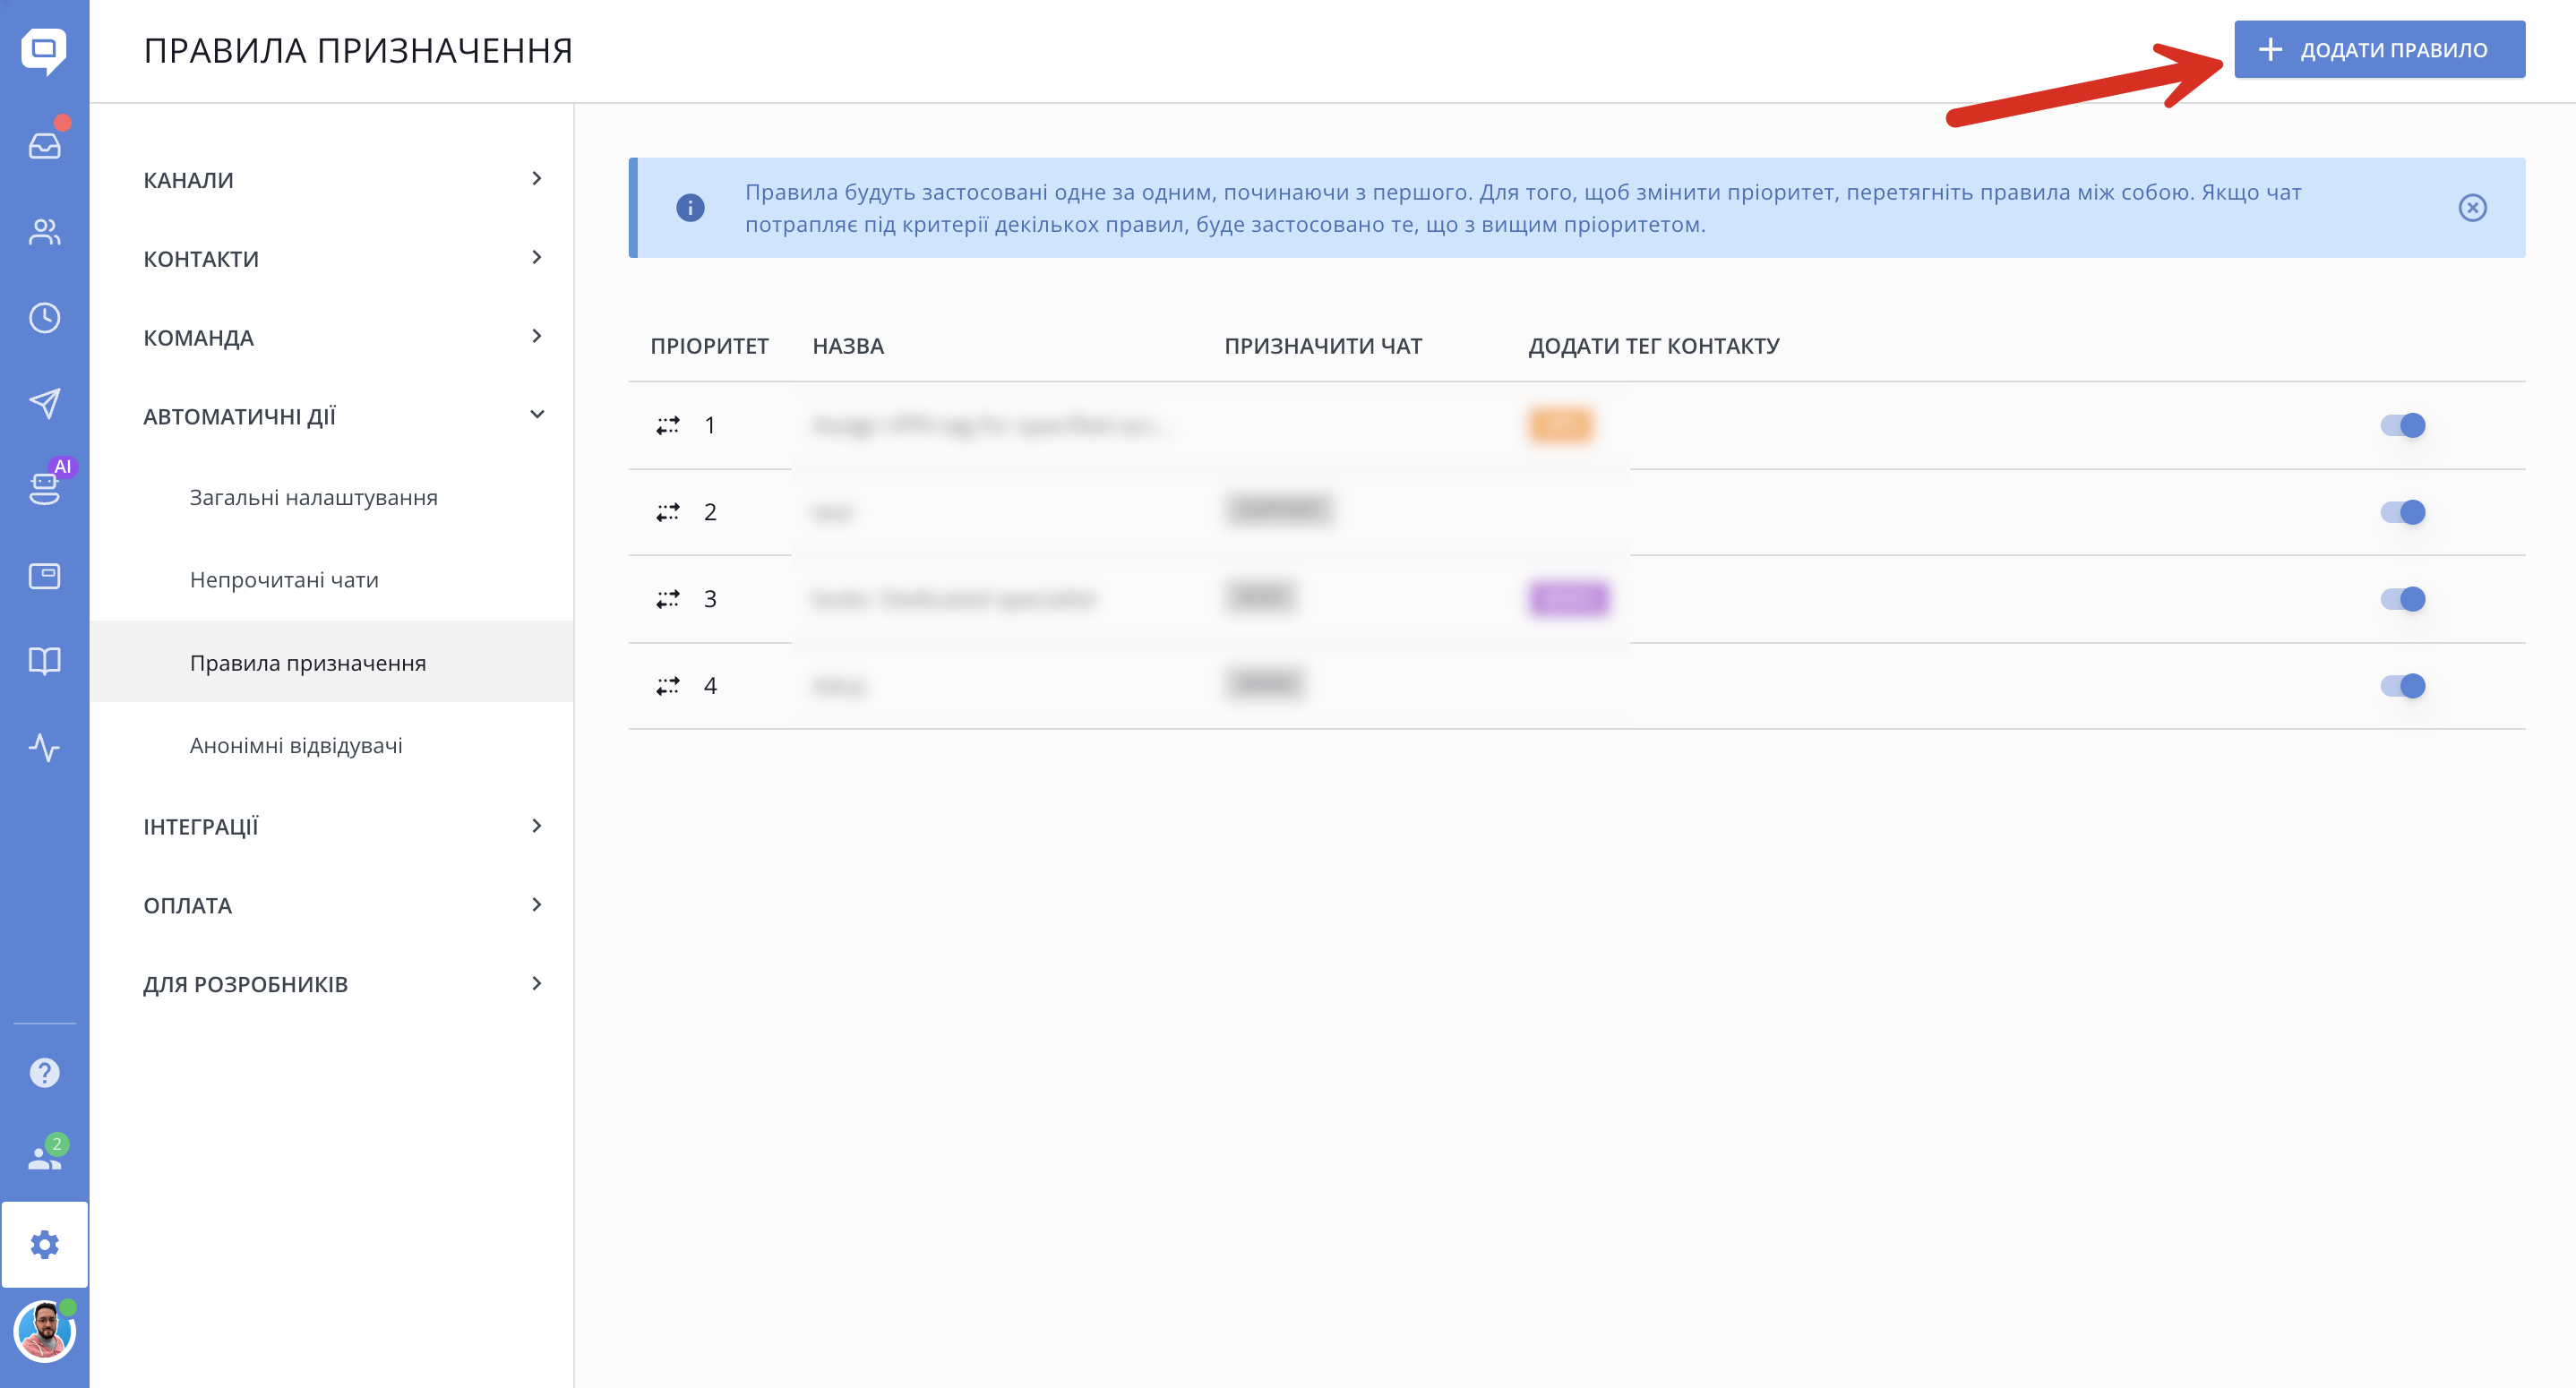Dismiss the blue info banner
The height and width of the screenshot is (1388, 2576).
coord(2472,207)
